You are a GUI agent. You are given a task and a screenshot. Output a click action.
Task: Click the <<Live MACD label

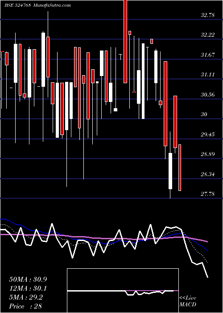point(188,301)
